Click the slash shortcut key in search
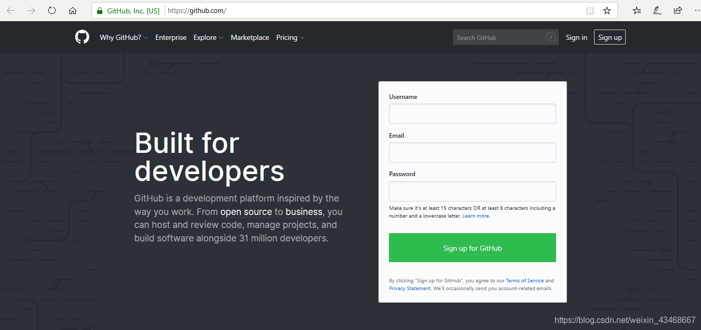Image resolution: width=701 pixels, height=330 pixels. click(551, 37)
